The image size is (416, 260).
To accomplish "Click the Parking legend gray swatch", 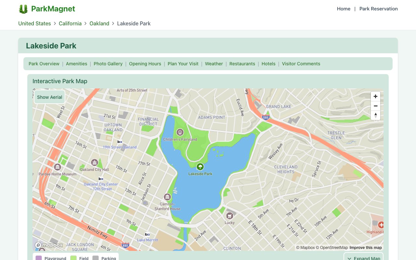I will pyautogui.click(x=96, y=258).
